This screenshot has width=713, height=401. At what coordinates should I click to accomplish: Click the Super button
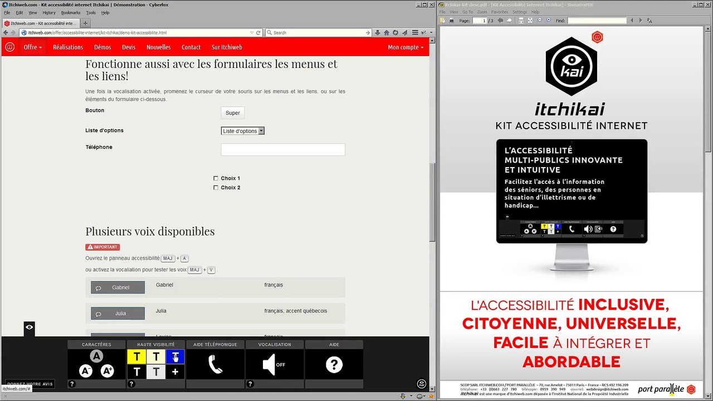233,113
